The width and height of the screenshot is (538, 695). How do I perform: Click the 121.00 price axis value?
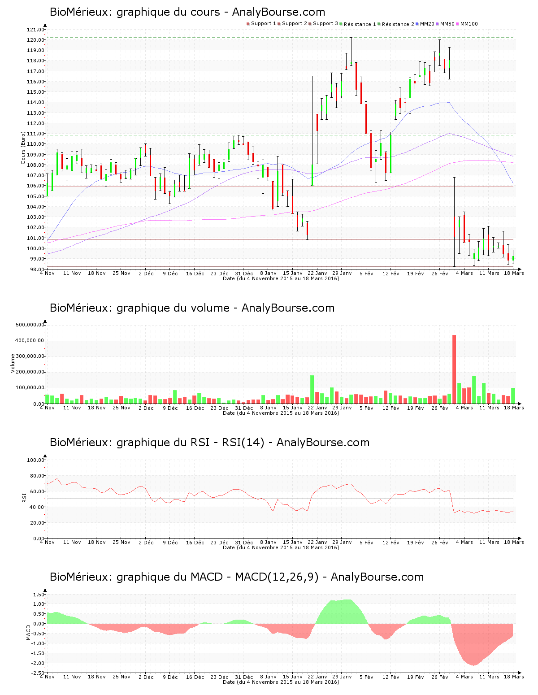point(35,30)
